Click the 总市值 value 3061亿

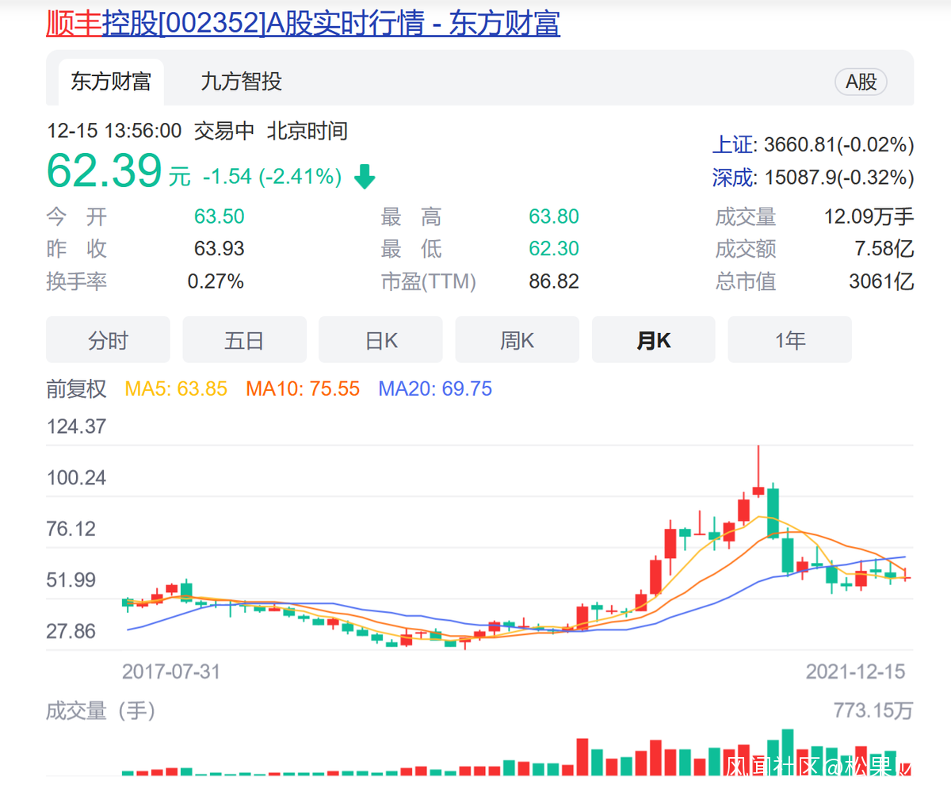click(881, 281)
